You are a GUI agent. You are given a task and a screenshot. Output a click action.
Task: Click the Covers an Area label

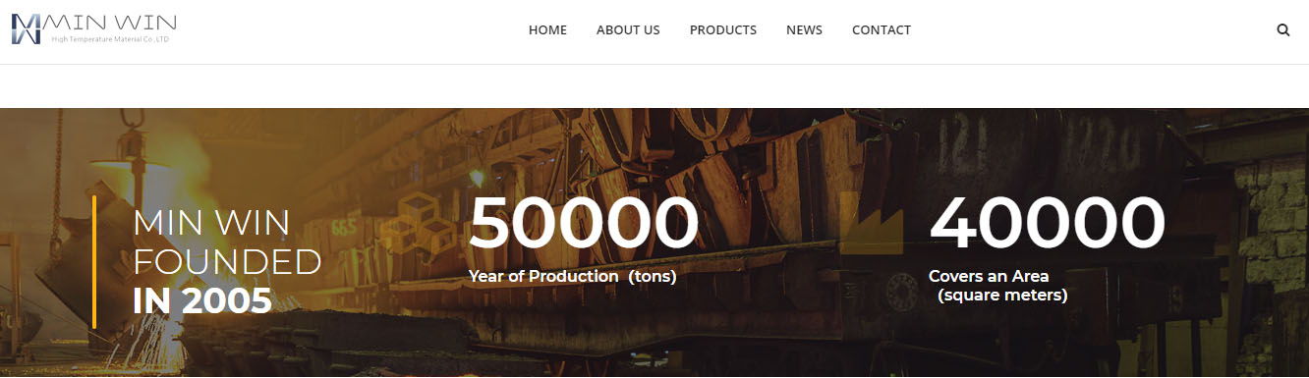coord(989,277)
